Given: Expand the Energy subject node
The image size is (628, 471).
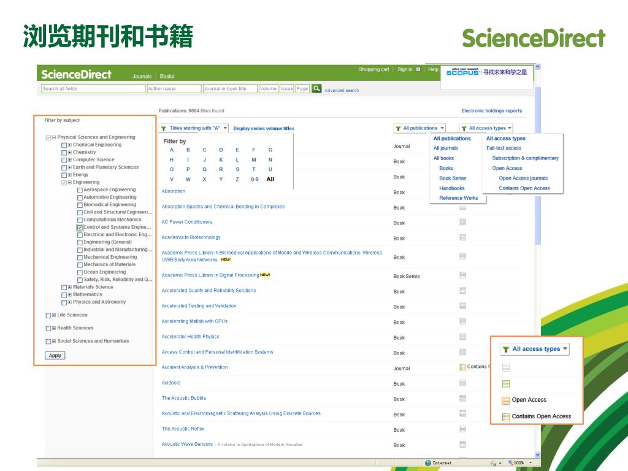Looking at the screenshot, I should point(70,175).
